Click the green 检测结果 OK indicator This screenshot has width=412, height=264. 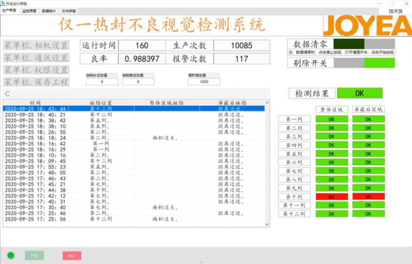coord(359,93)
